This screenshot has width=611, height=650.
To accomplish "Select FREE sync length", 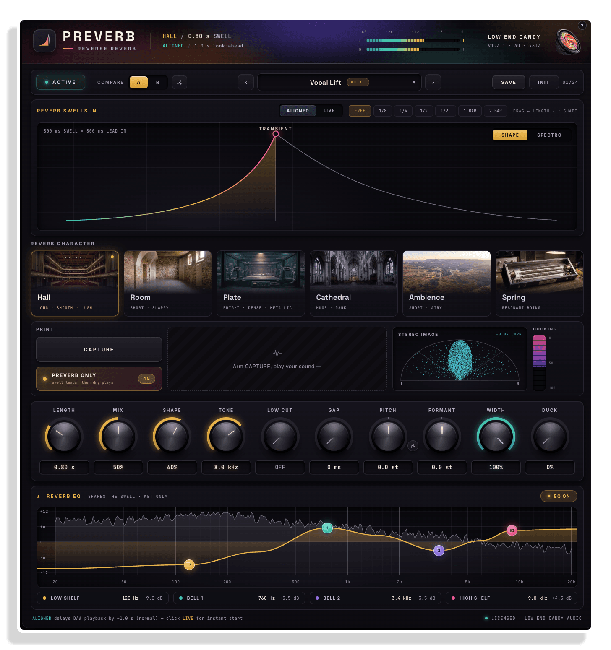I will pos(360,111).
